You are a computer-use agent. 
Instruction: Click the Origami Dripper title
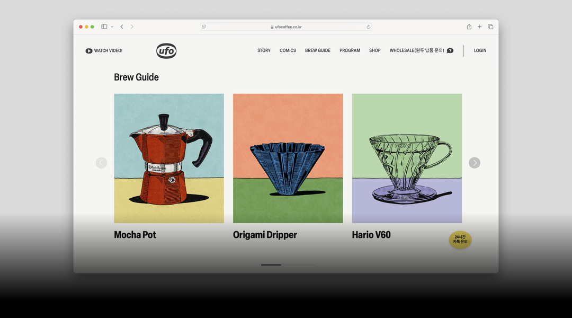click(x=265, y=235)
